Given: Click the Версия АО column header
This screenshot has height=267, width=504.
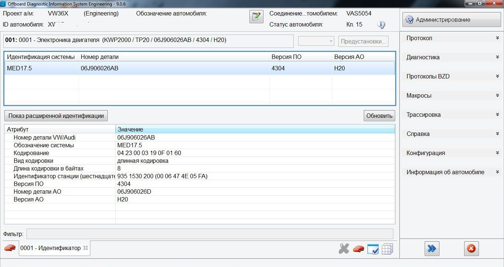Looking at the screenshot, I should 363,57.
